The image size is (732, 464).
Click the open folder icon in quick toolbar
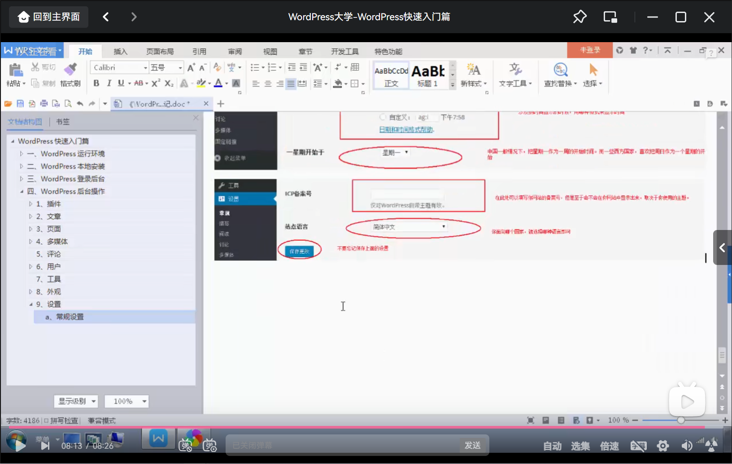click(x=8, y=104)
